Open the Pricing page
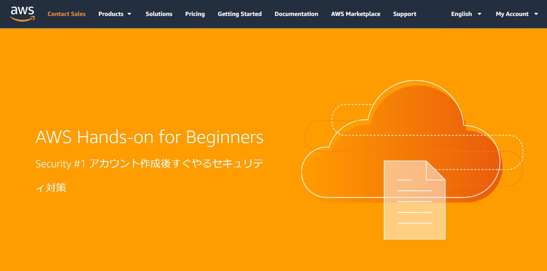The height and width of the screenshot is (271, 547). click(x=195, y=14)
